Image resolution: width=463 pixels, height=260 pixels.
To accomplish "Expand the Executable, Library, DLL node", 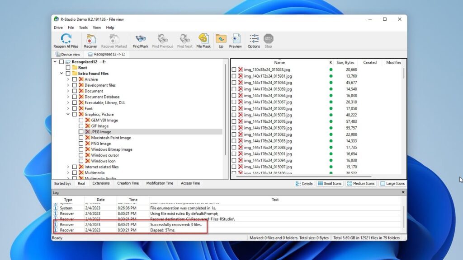I will pyautogui.click(x=68, y=102).
